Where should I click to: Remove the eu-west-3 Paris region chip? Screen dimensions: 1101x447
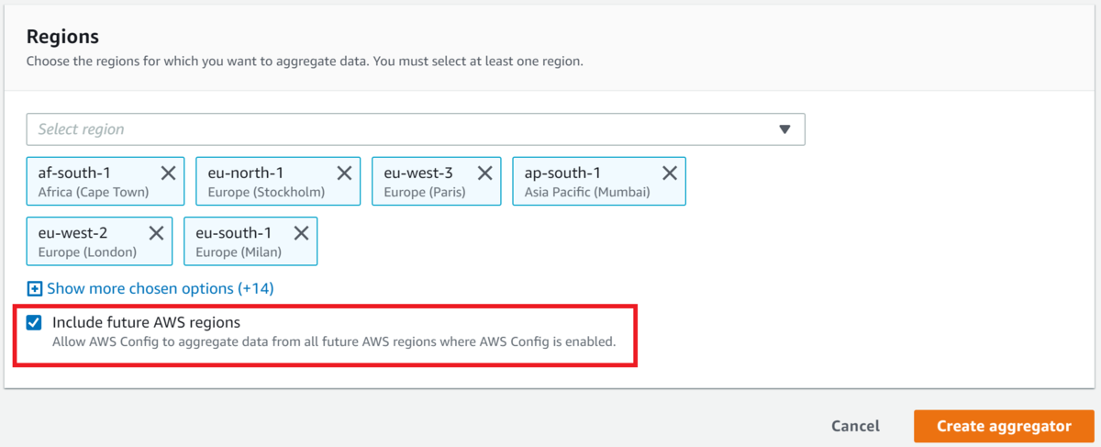[x=485, y=173]
